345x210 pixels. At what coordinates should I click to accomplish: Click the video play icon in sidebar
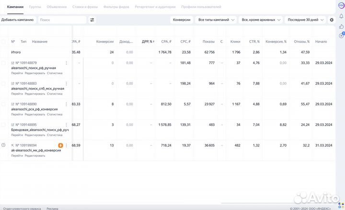click(341, 35)
